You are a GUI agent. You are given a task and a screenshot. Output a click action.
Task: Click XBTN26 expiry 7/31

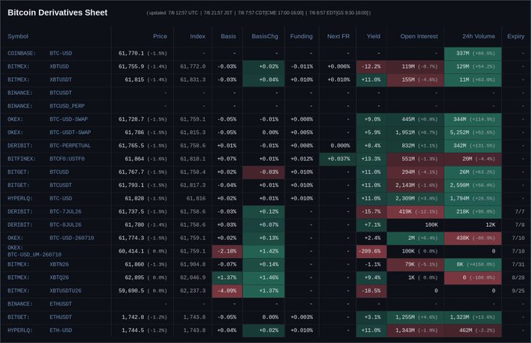tap(519, 264)
